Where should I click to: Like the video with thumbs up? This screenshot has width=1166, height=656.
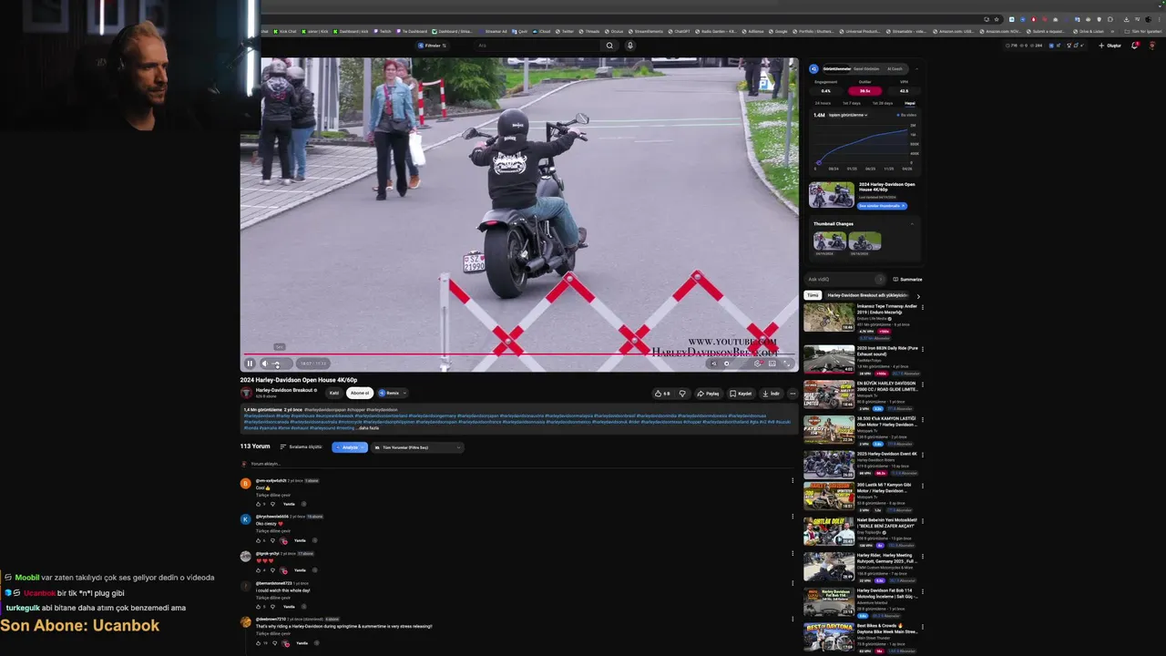(x=661, y=394)
